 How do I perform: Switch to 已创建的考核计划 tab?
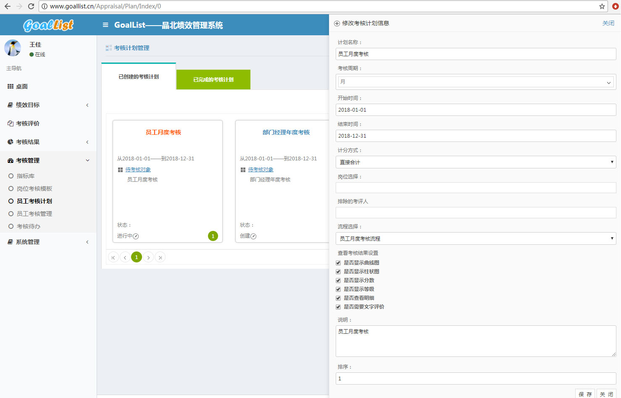139,76
